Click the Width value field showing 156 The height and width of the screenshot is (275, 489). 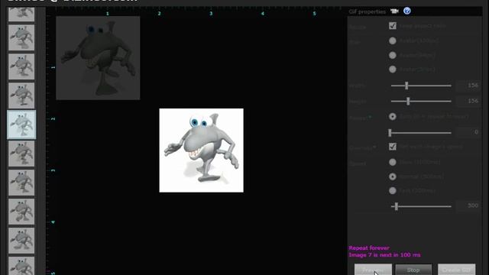click(x=468, y=86)
